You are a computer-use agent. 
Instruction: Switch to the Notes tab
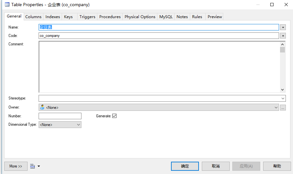click(x=182, y=17)
